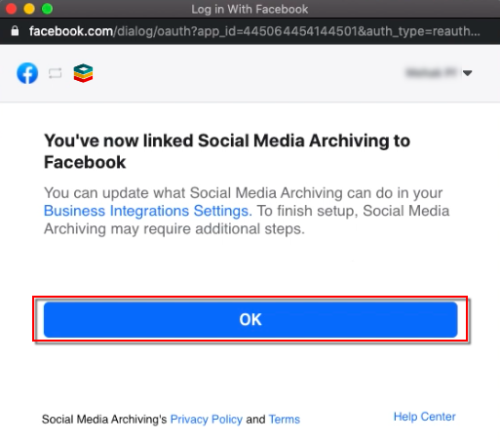Close the Log in With Facebook window
The height and width of the screenshot is (444, 500).
tap(11, 9)
